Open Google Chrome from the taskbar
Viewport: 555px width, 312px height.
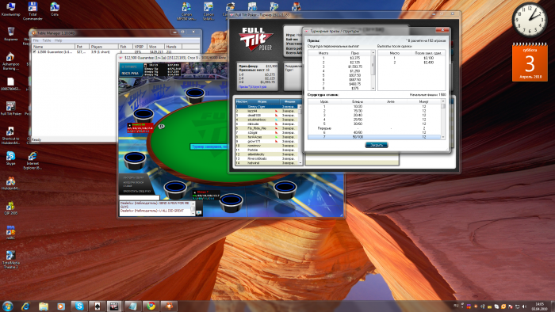point(151,306)
